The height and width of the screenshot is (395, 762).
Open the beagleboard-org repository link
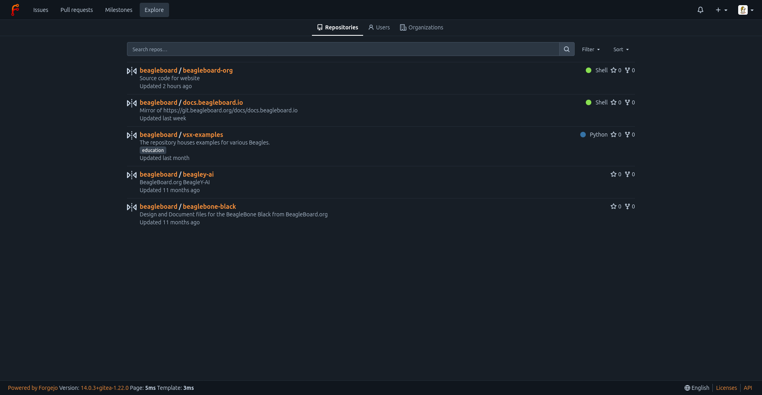[x=208, y=70]
